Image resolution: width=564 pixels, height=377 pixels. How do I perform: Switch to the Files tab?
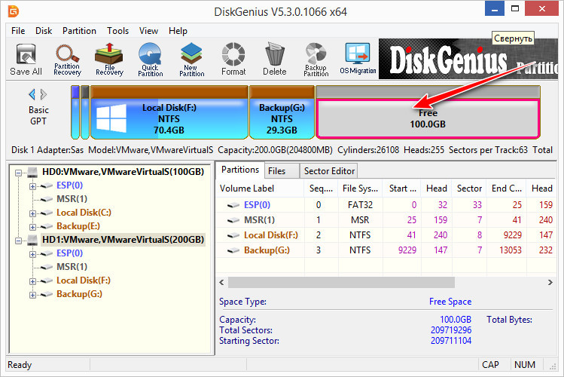click(x=282, y=171)
